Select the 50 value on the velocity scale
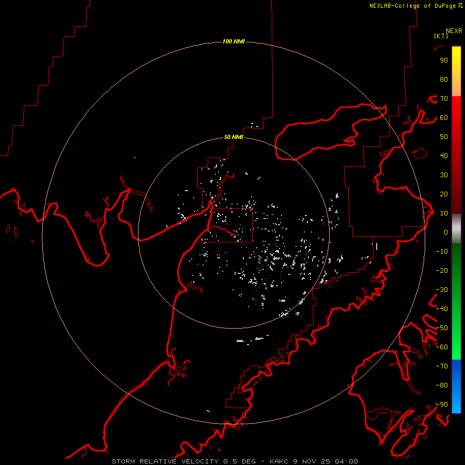 pos(444,137)
